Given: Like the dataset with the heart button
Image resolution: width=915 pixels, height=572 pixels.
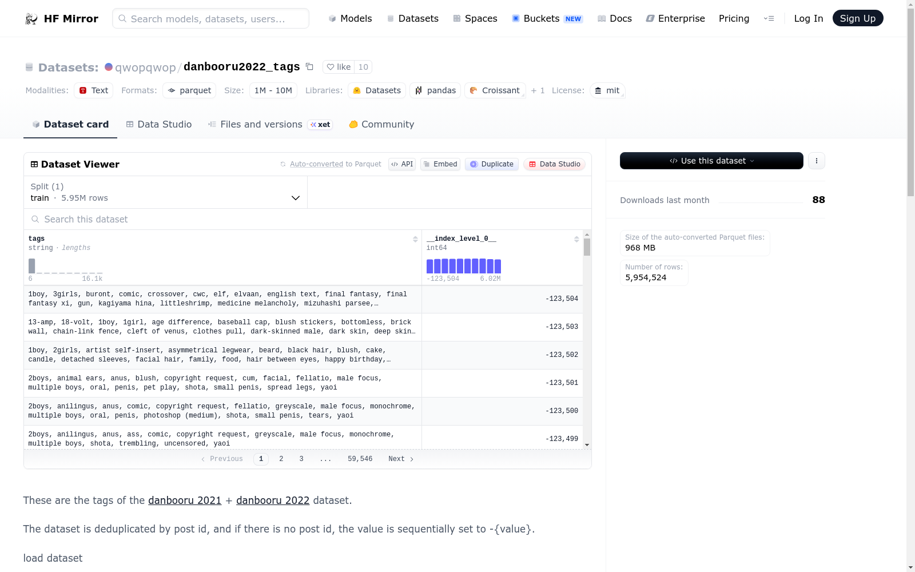Looking at the screenshot, I should [339, 67].
